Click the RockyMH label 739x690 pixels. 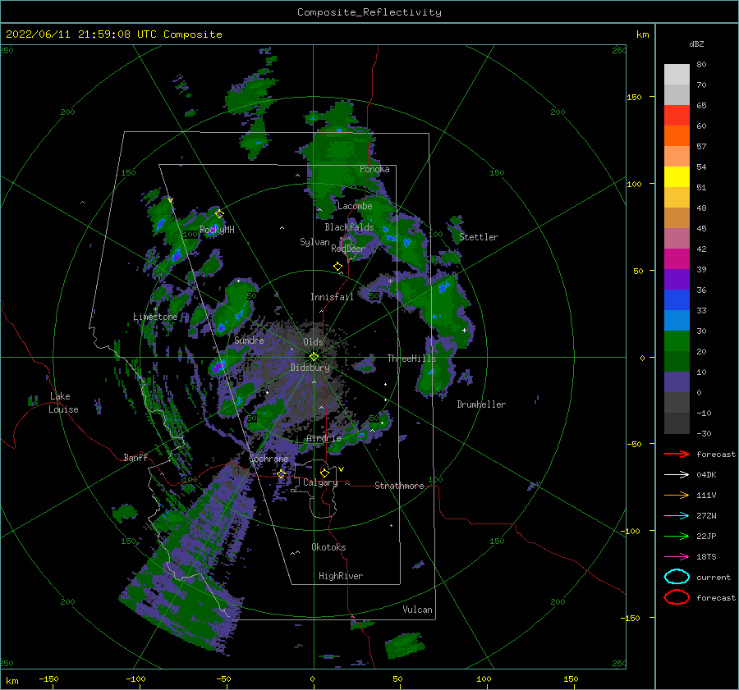coord(218,230)
